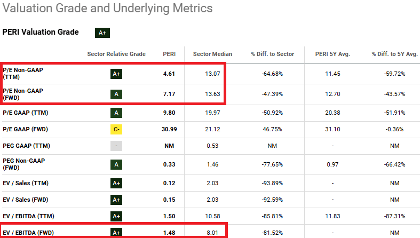
Task: Select the yellow C- grade badge
Action: click(x=116, y=129)
